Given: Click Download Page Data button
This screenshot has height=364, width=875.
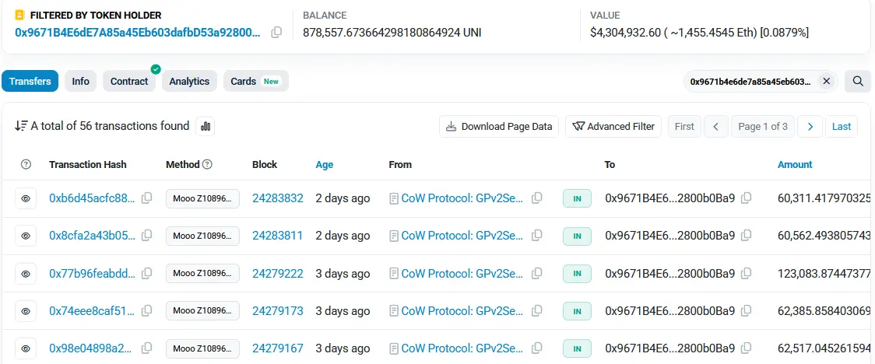Looking at the screenshot, I should [499, 127].
